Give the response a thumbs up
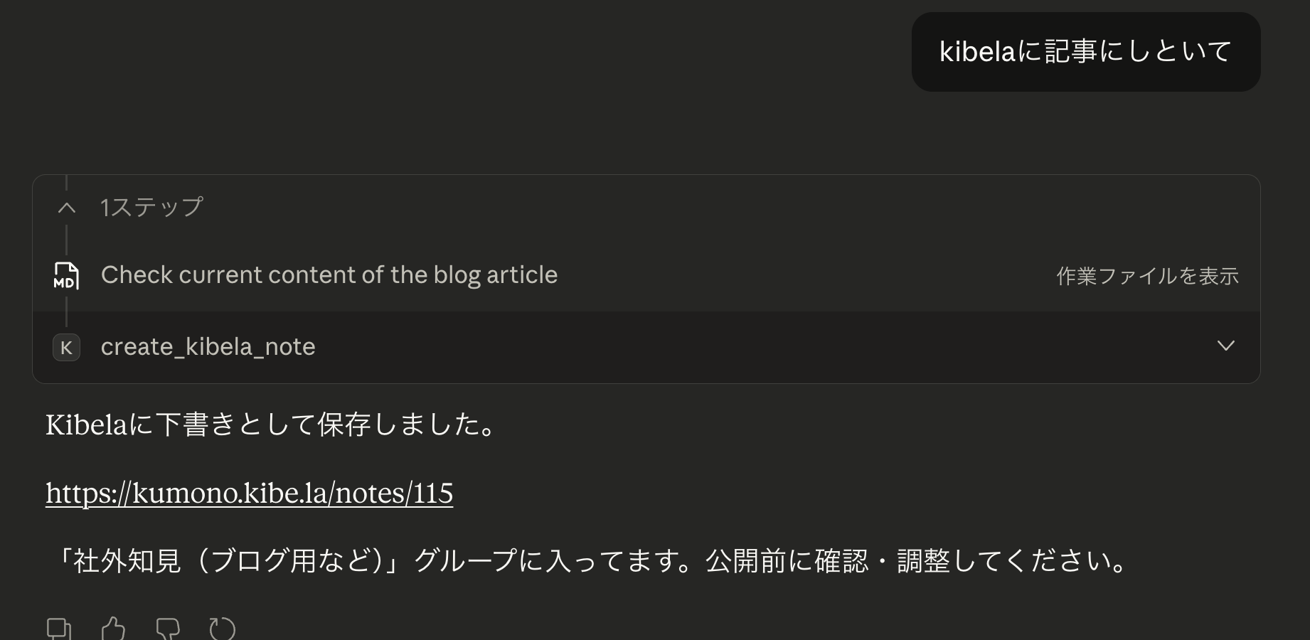1310x640 pixels. 113,629
